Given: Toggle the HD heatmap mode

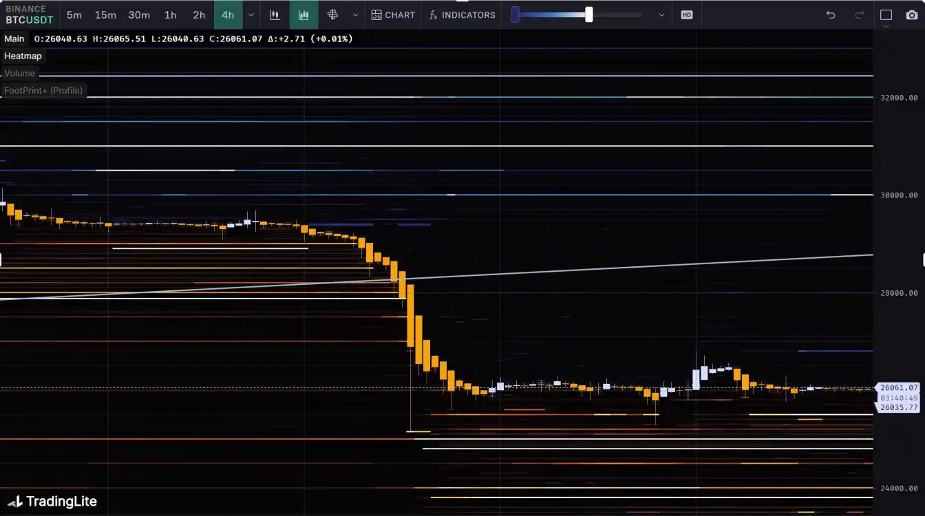Looking at the screenshot, I should click(x=686, y=14).
